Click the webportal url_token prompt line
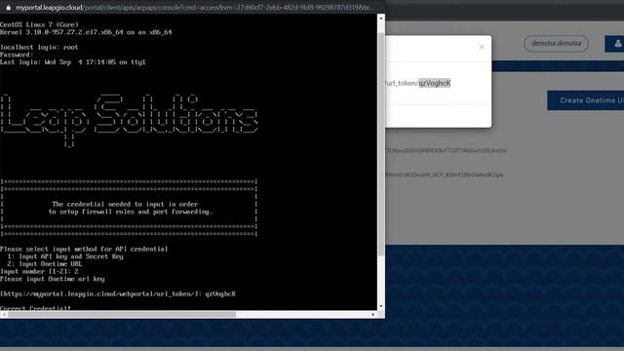Viewport: 624px width, 351px height. (x=118, y=294)
